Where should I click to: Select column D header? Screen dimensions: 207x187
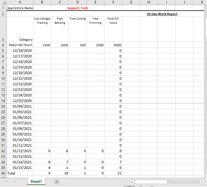(x=78, y=2)
